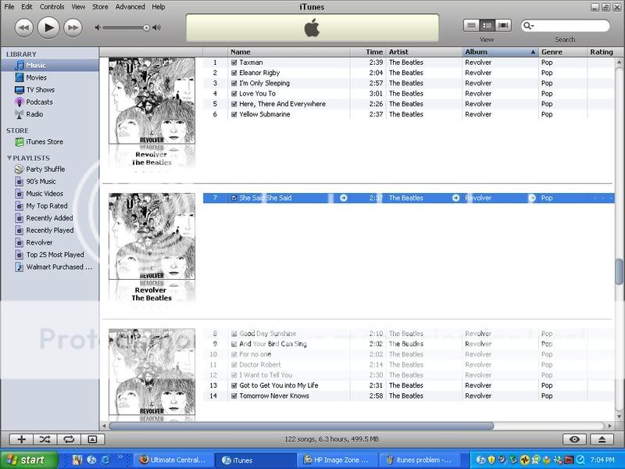
Task: Sort tracks by the Artist column header
Action: 423,52
